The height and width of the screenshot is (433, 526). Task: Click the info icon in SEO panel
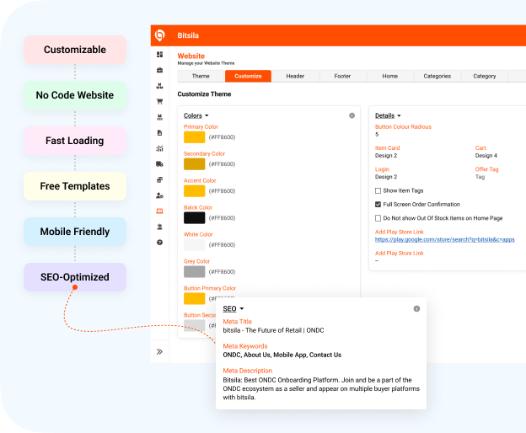(416, 308)
